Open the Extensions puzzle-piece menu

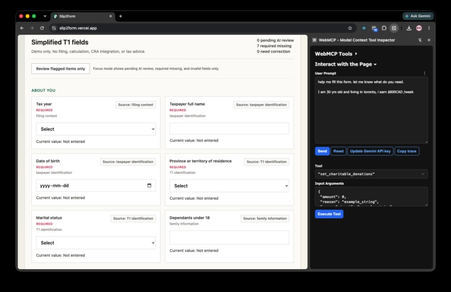tap(384, 28)
